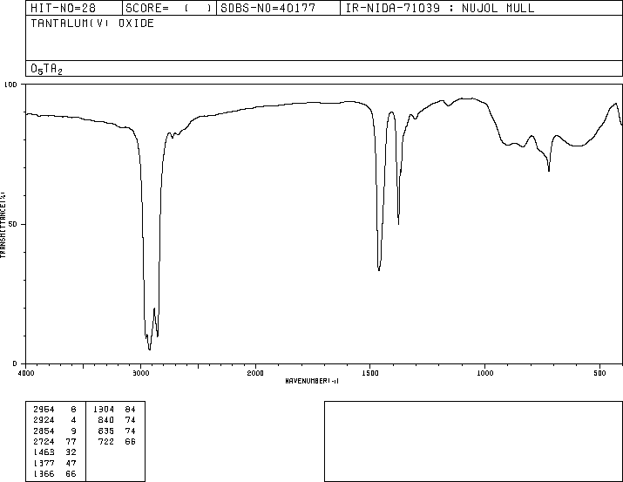Click the 3000 wavenumber axis label

140,373
